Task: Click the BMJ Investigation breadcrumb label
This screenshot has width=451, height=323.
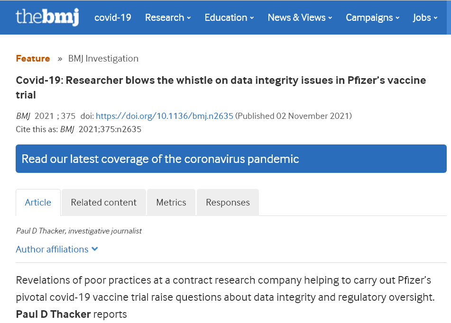Action: (x=103, y=58)
